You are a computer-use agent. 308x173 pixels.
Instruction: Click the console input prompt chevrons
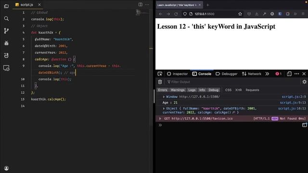160,125
